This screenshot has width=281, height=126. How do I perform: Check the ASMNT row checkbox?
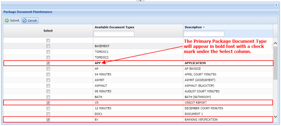tap(48, 80)
